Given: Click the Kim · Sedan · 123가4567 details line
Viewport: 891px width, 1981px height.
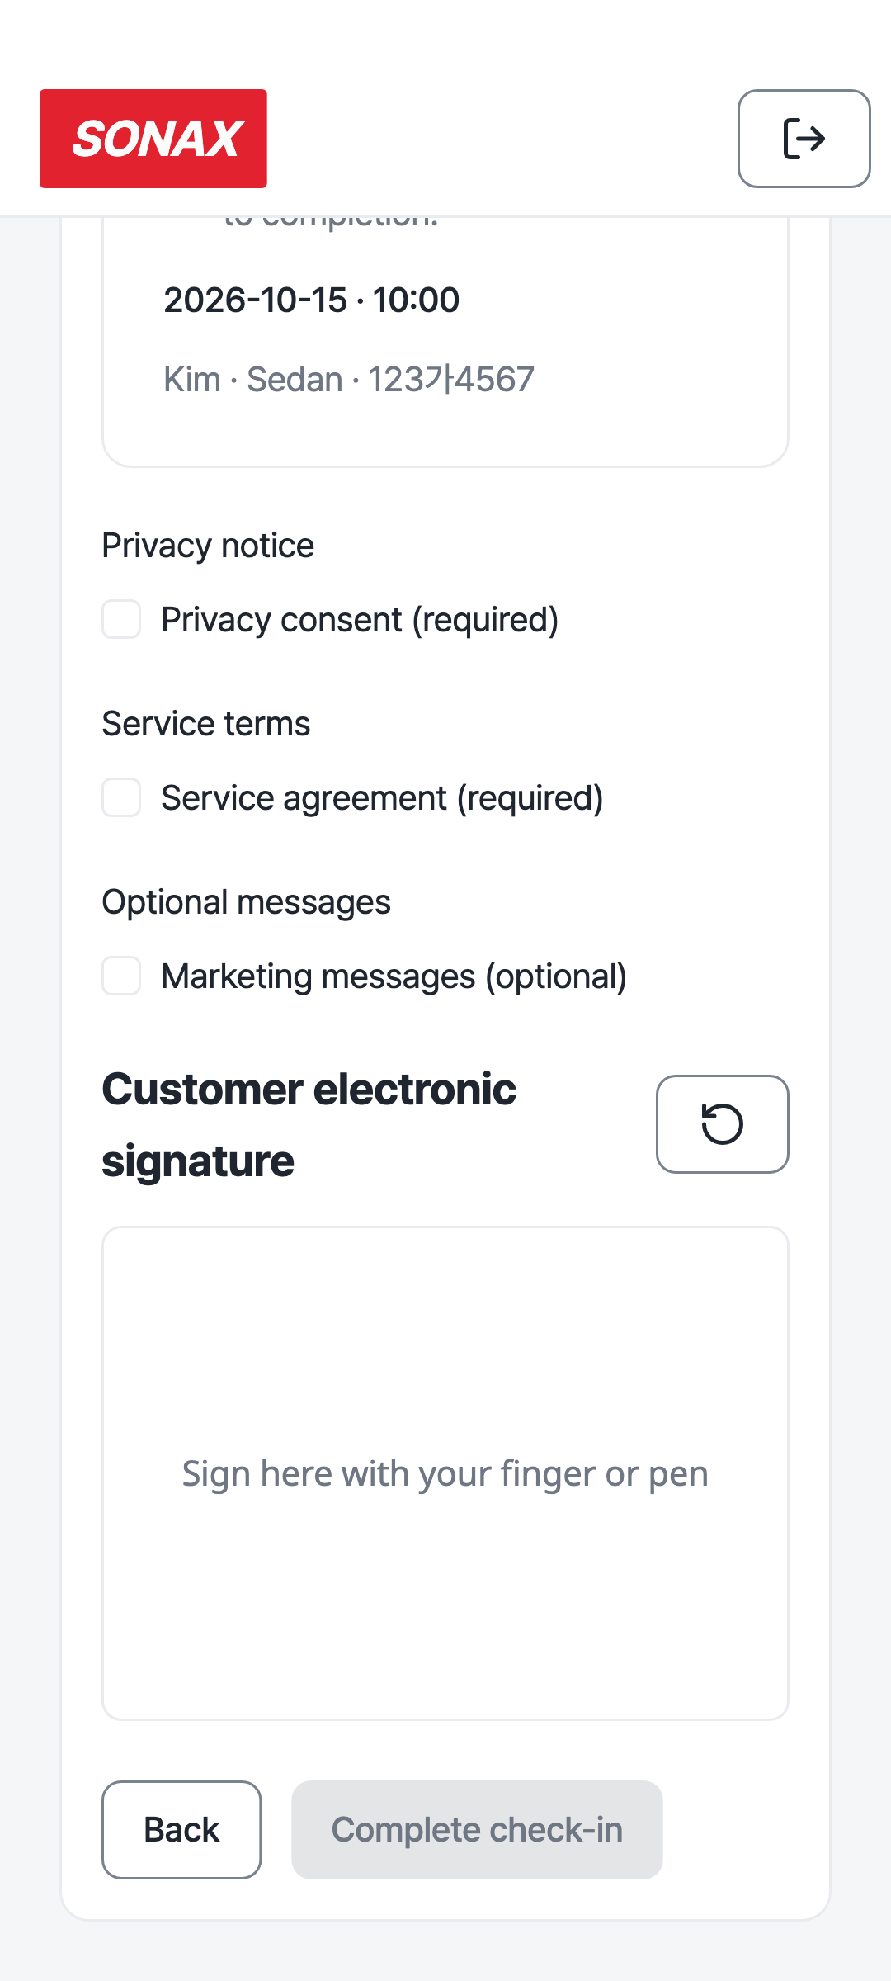Looking at the screenshot, I should coord(349,380).
